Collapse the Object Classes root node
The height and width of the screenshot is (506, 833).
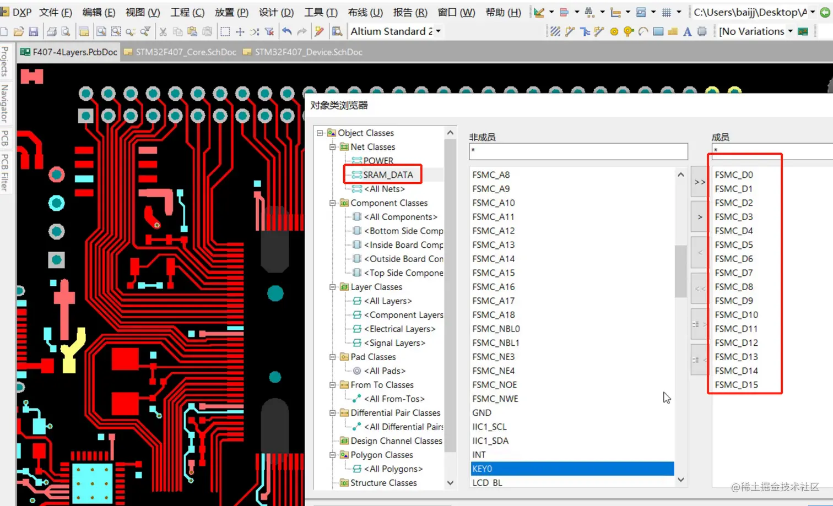coord(320,133)
